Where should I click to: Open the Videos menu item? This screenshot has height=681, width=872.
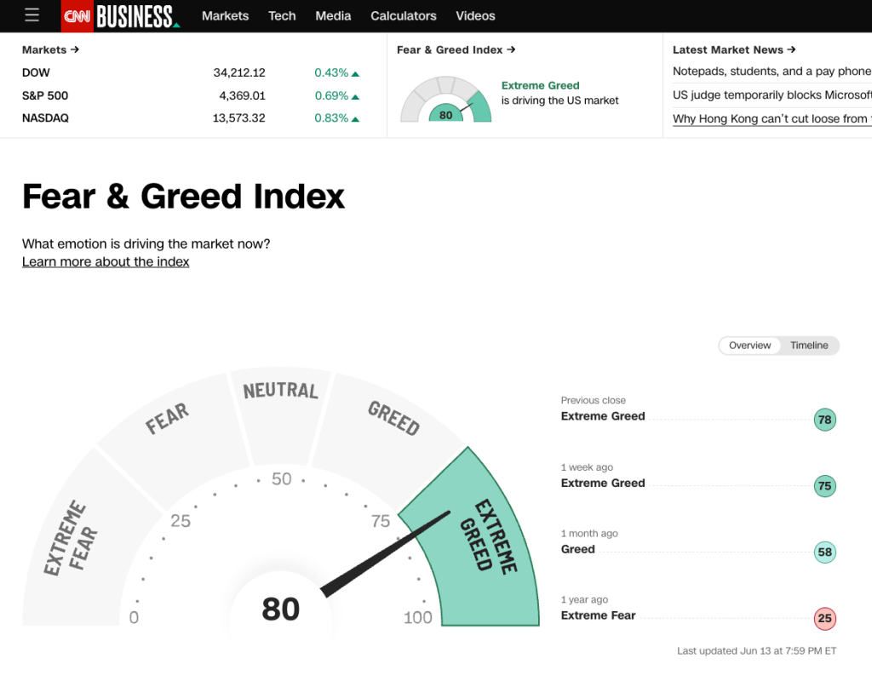(475, 15)
